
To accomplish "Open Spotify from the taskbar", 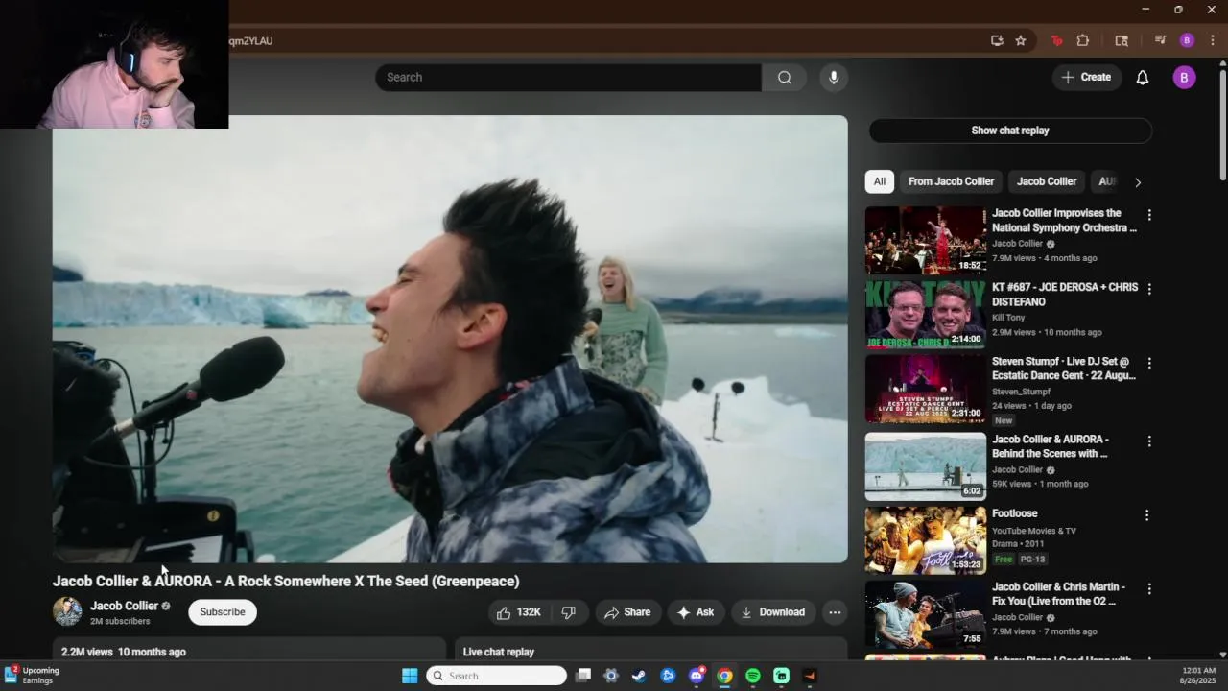I will click(753, 676).
